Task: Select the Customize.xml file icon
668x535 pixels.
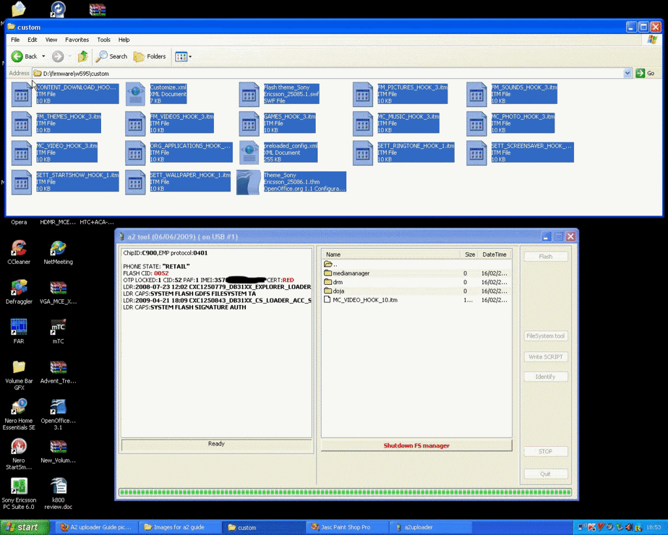Action: 136,94
